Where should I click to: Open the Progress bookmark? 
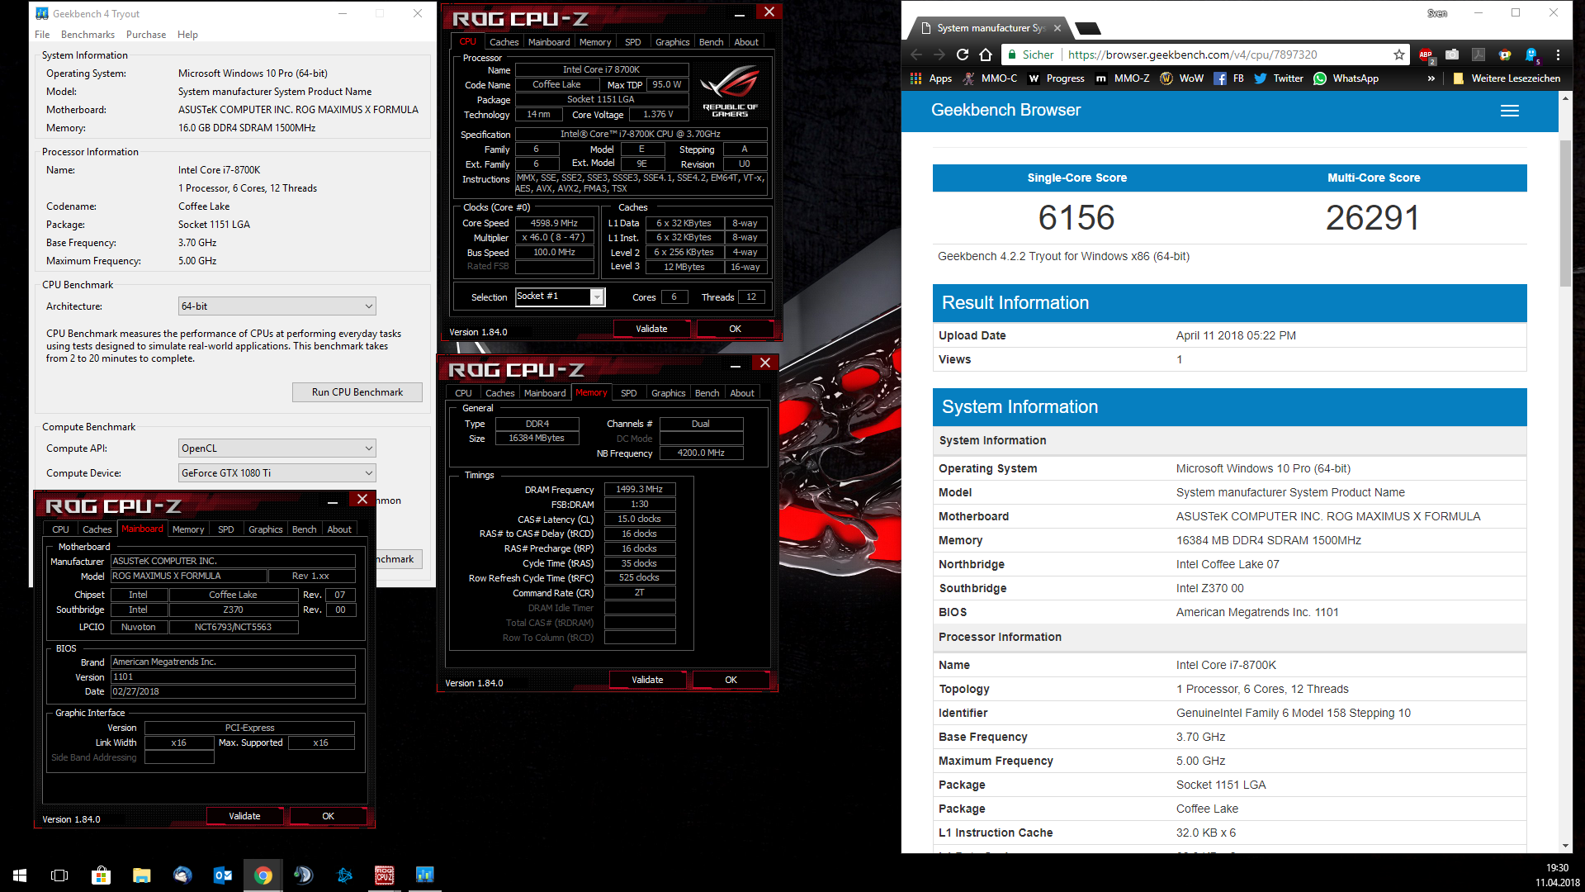click(x=1057, y=78)
